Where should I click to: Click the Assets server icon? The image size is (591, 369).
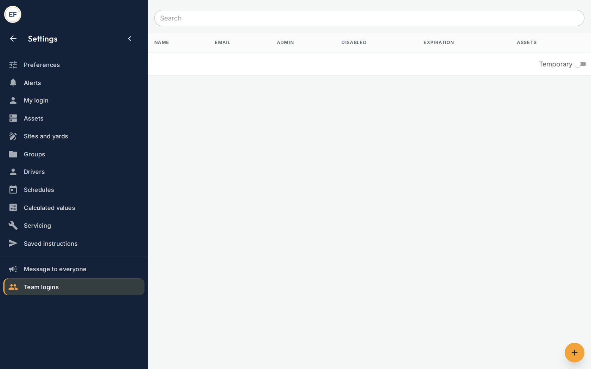click(x=13, y=118)
